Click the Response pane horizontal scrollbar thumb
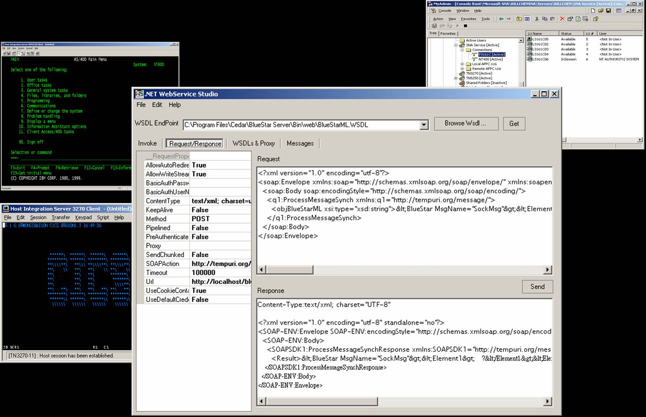Viewport: 646px width, 417px height. click(x=322, y=401)
